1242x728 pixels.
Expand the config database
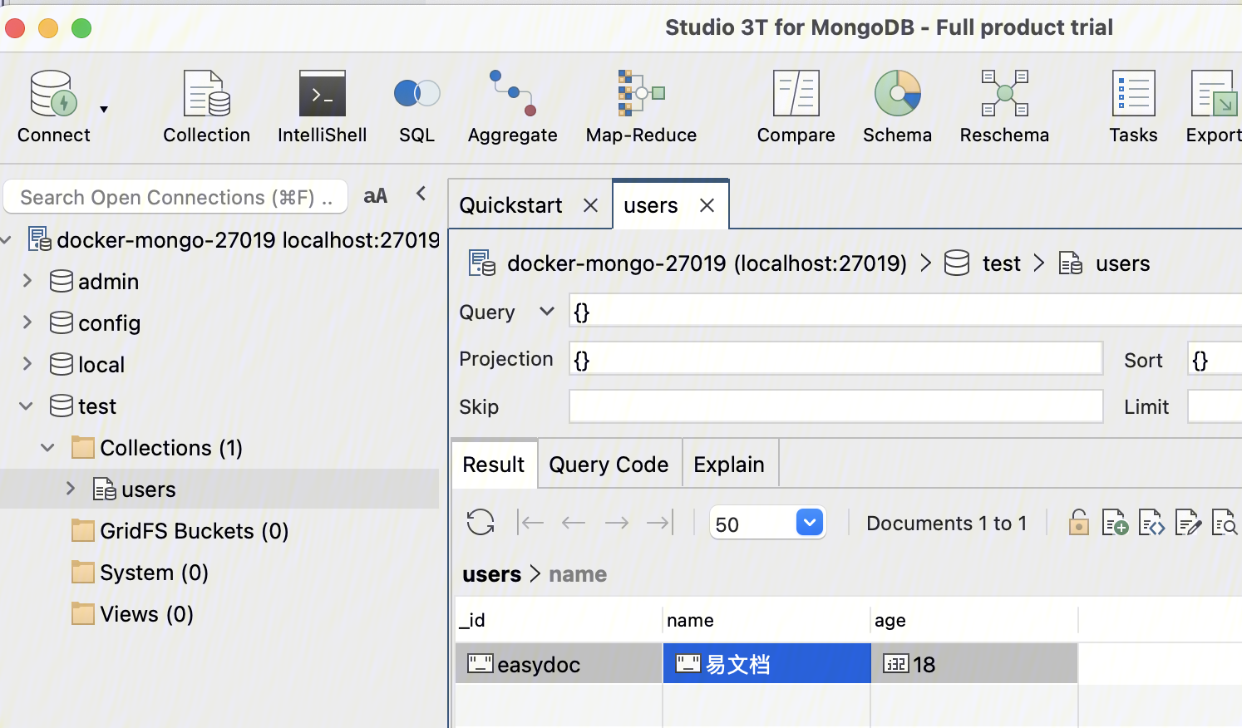coord(27,322)
